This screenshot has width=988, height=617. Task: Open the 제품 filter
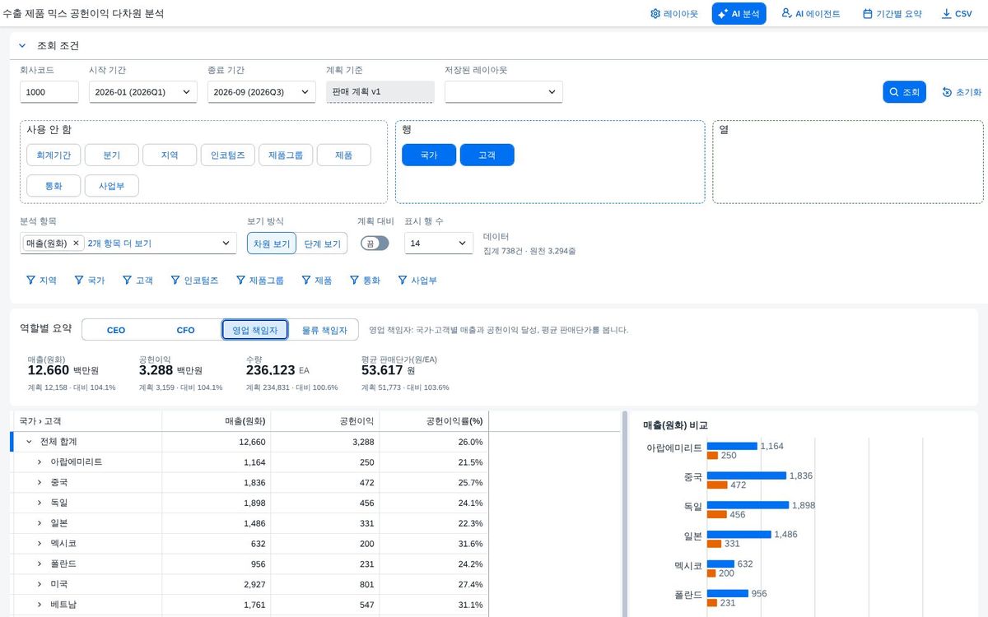click(316, 281)
